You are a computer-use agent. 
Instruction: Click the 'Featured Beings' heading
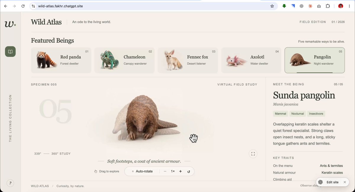52,41
